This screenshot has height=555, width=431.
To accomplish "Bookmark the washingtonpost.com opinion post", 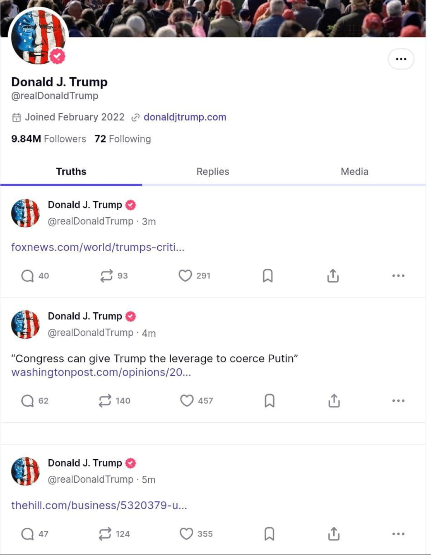I will click(x=269, y=401).
